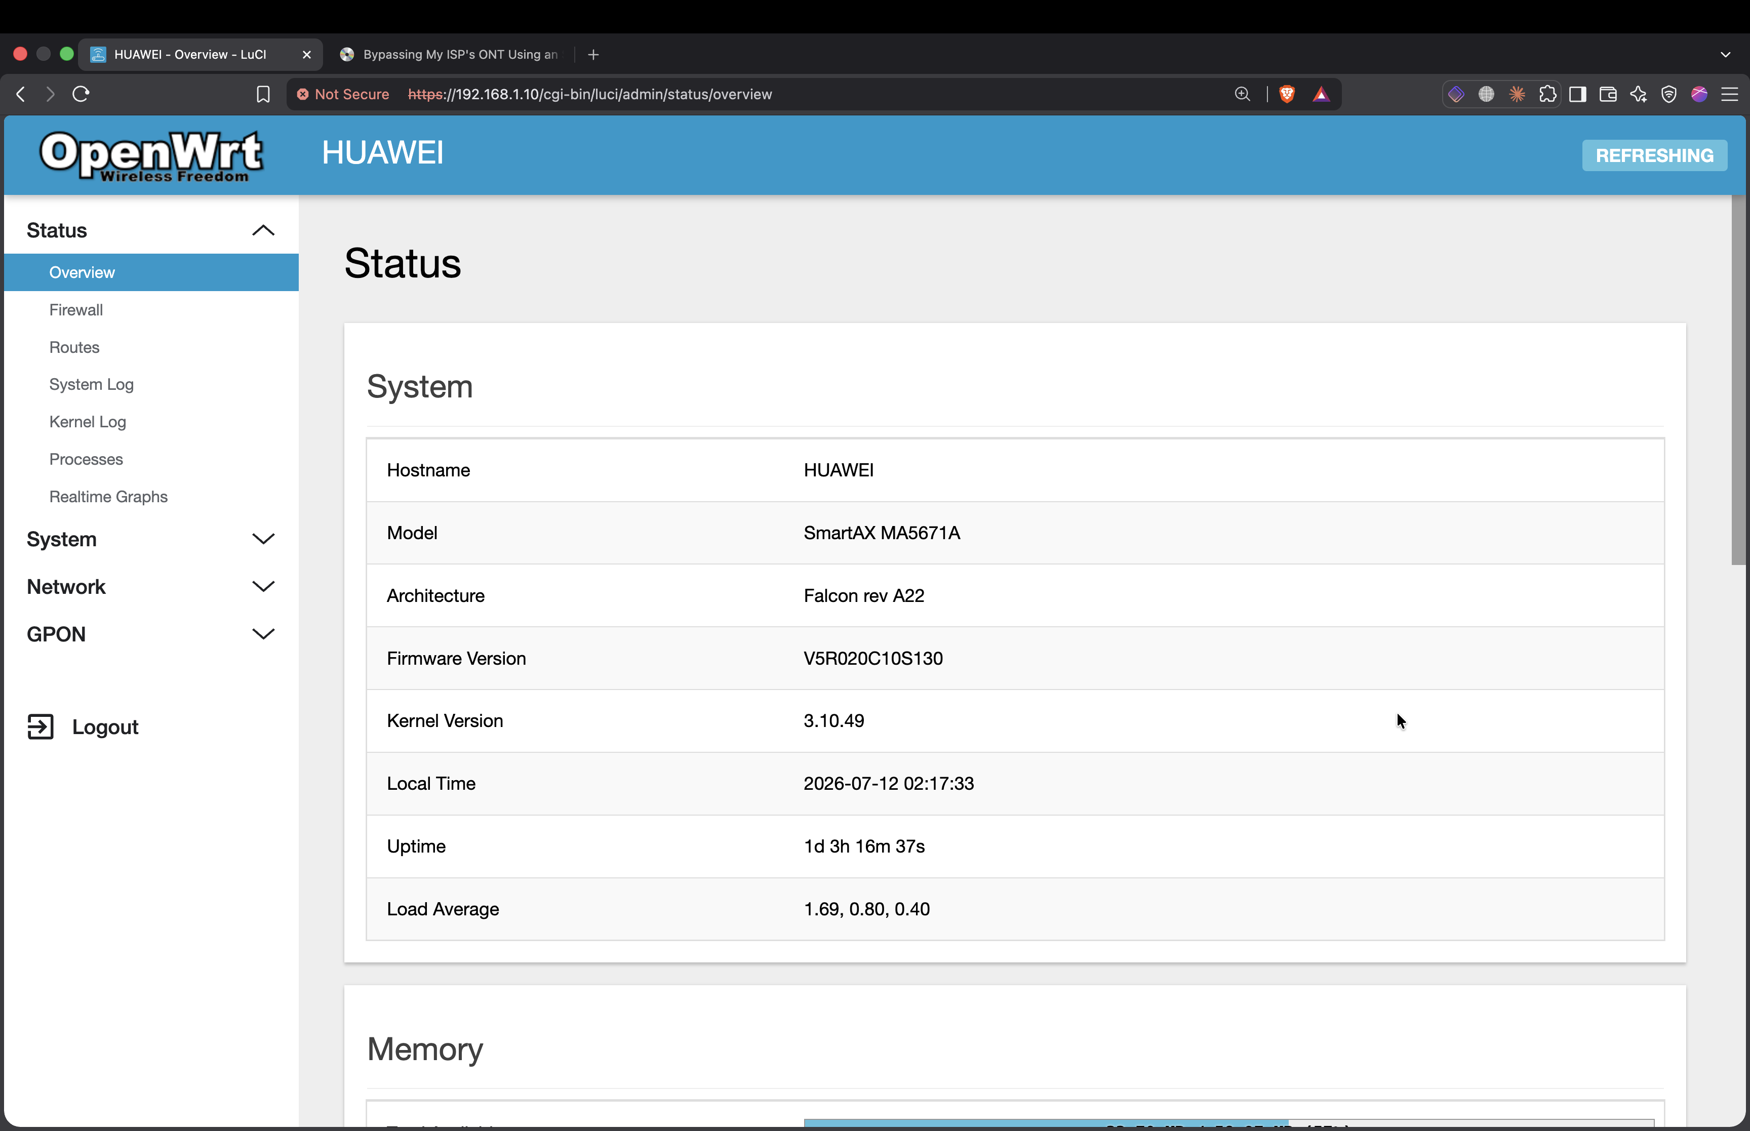Viewport: 1750px width, 1131px height.
Task: Open the tab search chevron in the tab strip
Action: (1726, 54)
